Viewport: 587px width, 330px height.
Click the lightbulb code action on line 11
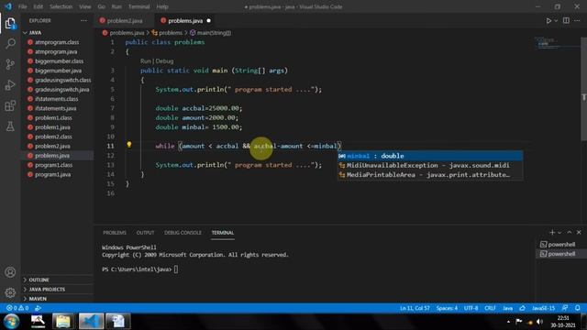point(128,145)
